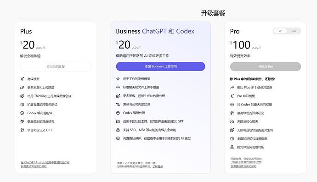Click the $20 price on Business card
The image size is (317, 182).
(123, 45)
